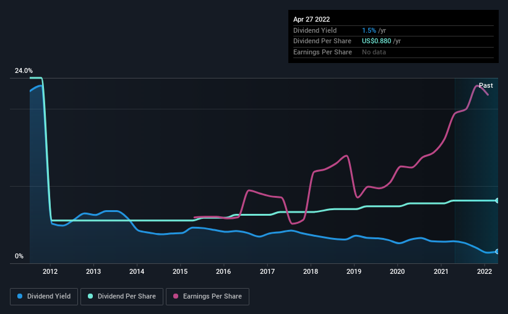Select the 2021 x-axis label

[x=441, y=271]
